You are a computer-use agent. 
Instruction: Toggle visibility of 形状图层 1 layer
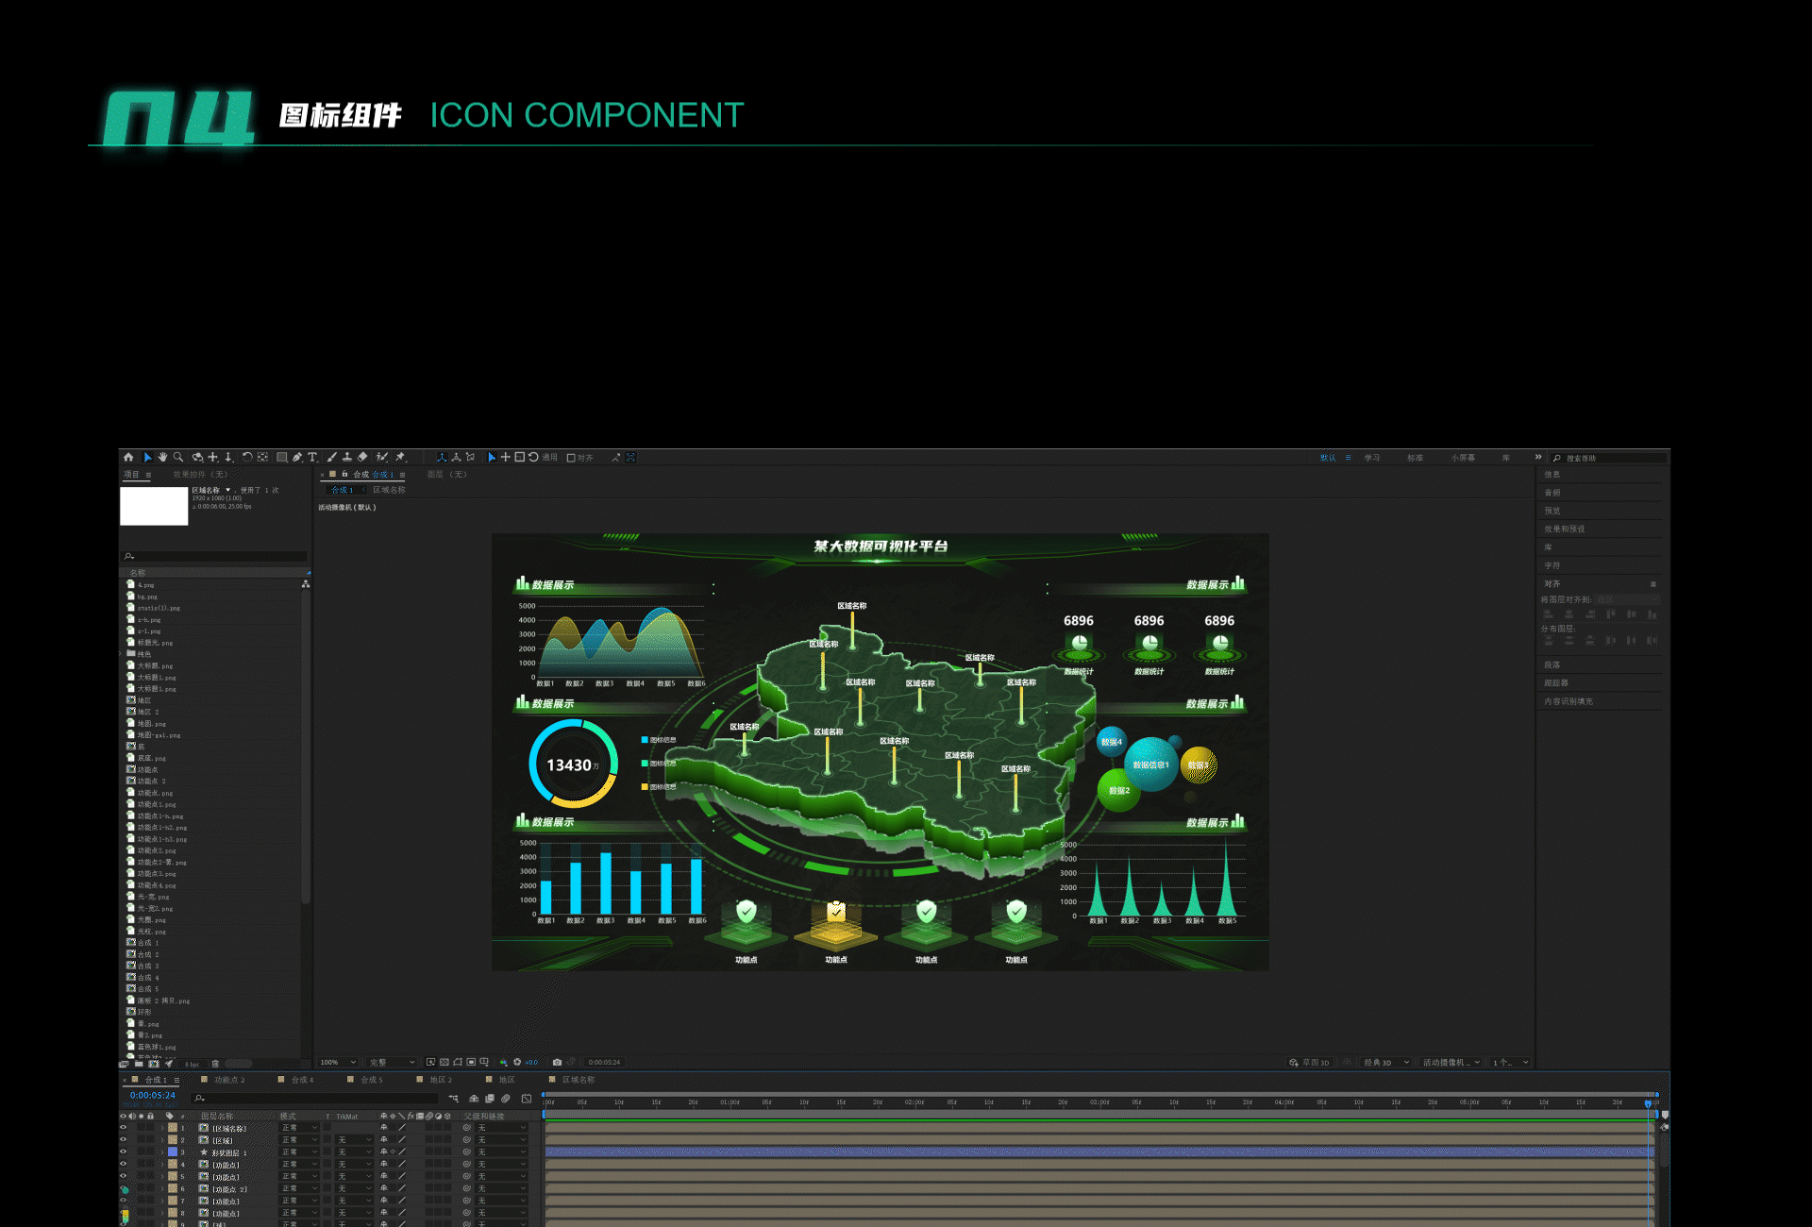pyautogui.click(x=123, y=1151)
